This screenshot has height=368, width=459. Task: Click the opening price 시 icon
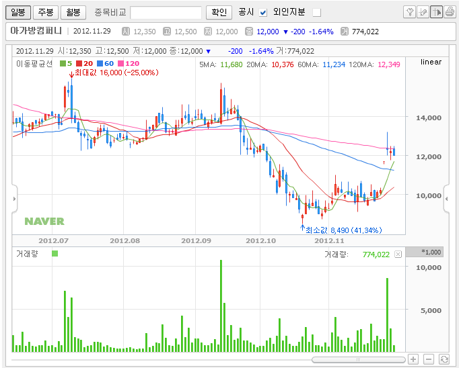126,32
